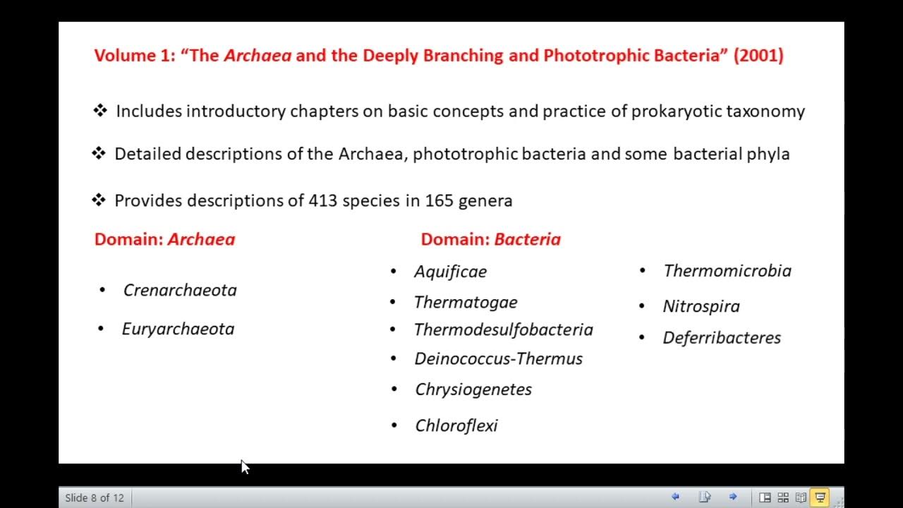Go to the previous slide arrow
This screenshot has height=508, width=903.
pos(675,497)
